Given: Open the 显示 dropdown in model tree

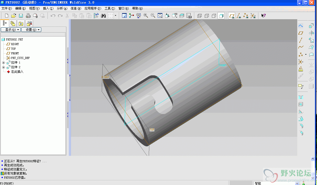Looking at the screenshot, I should (11, 30).
